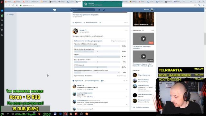
Task: Click the heart bookmark icon in address bar
Action: coord(195,5)
